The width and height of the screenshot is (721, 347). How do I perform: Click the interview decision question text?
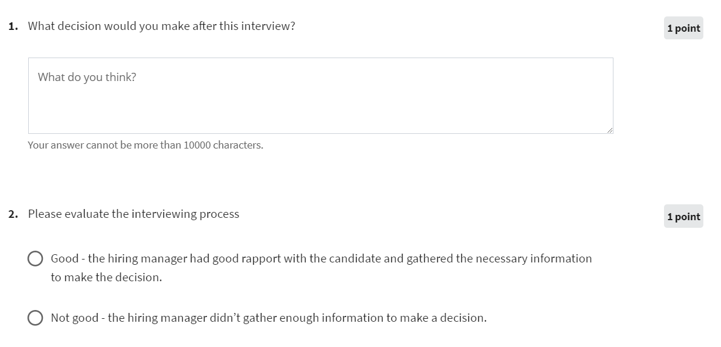pos(162,26)
